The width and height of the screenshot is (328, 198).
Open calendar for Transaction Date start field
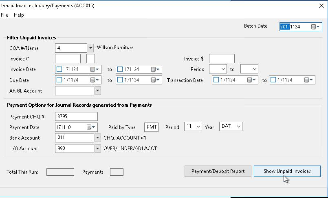coord(251,80)
